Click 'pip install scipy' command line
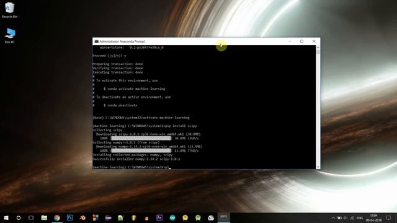Screen dimensions: 397x223 (145, 126)
